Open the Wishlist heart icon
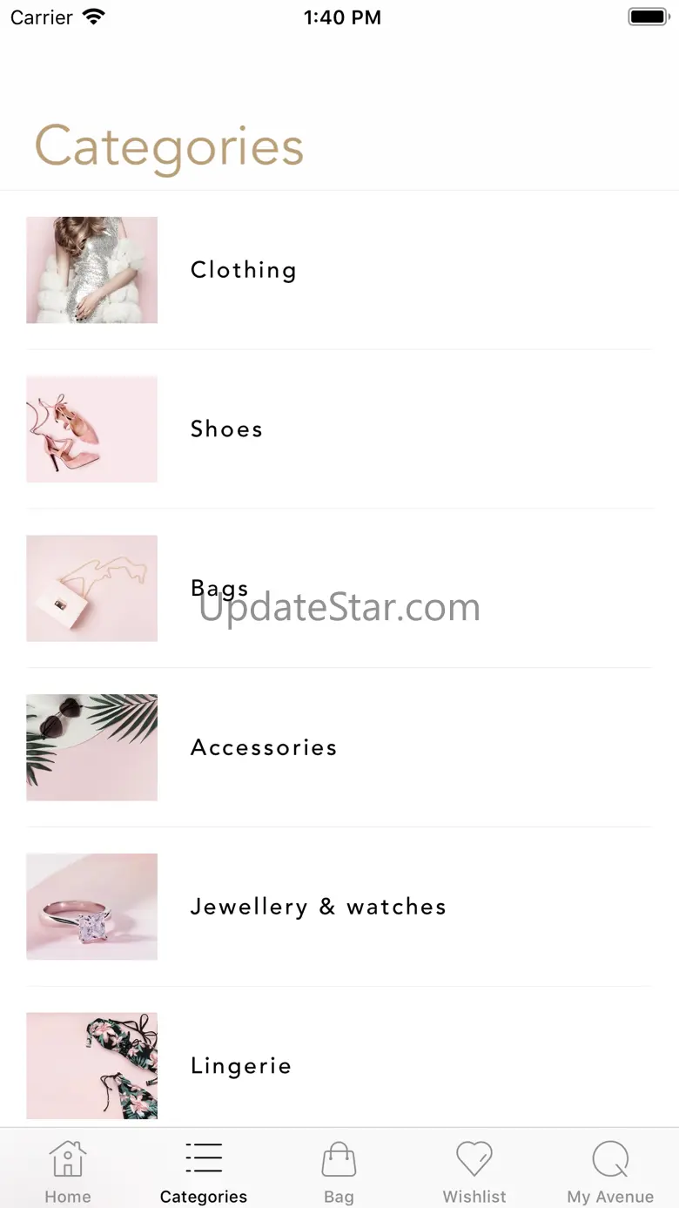 (x=474, y=1159)
